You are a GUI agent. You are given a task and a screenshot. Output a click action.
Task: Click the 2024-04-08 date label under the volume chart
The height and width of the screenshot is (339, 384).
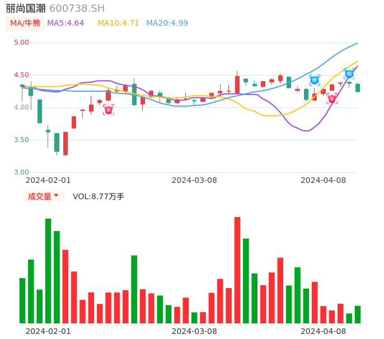pyautogui.click(x=324, y=331)
